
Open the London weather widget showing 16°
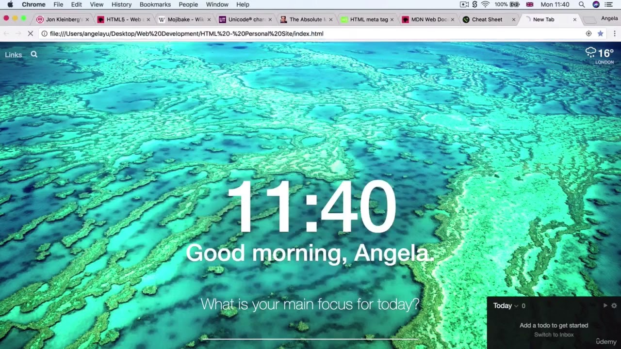click(600, 56)
